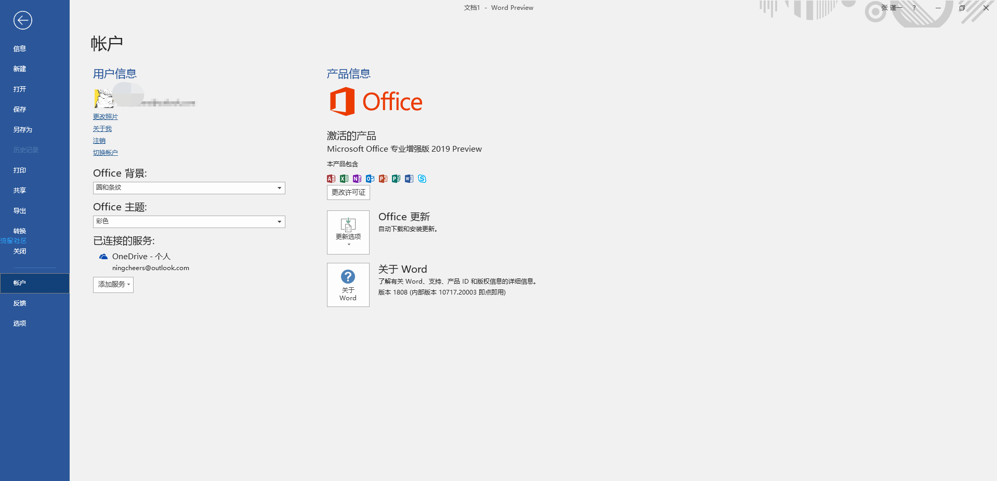Open the Office 主题 dropdown
Image resolution: width=997 pixels, height=481 pixels.
point(189,222)
